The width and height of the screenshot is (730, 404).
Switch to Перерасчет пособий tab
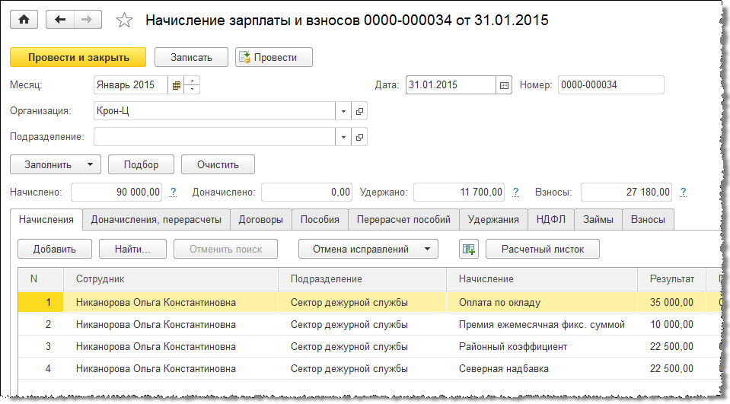pyautogui.click(x=403, y=220)
